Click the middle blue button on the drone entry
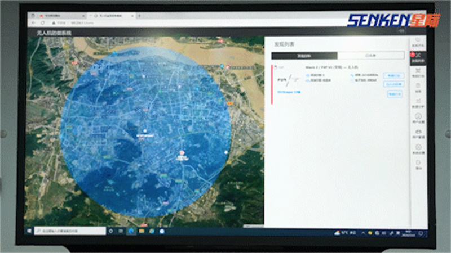The height and width of the screenshot is (253, 451). (393, 84)
